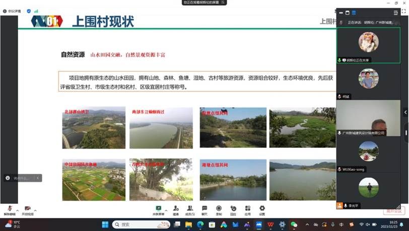Screen dimensions: 409x231
Task: Click the 共享屏幕 share screen icon
Action: (158, 208)
